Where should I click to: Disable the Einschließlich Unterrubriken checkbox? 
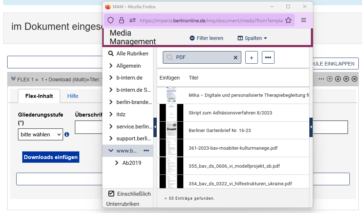[x=111, y=194]
